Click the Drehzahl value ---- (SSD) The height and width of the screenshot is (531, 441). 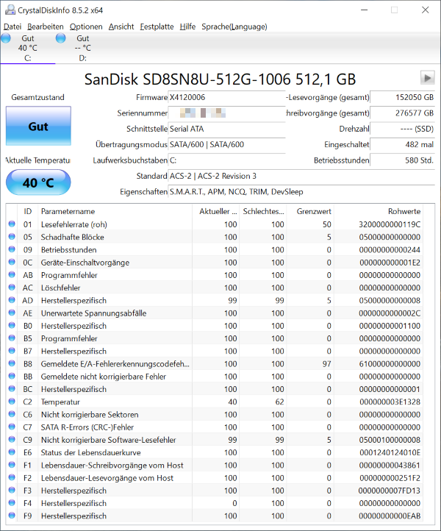click(x=403, y=129)
